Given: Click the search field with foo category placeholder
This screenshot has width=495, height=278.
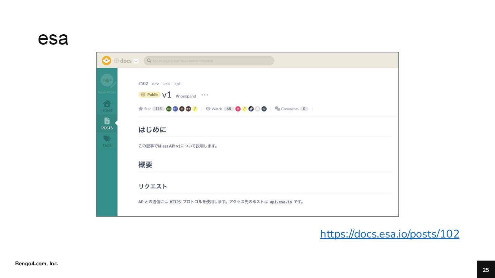Looking at the screenshot, I should (209, 61).
